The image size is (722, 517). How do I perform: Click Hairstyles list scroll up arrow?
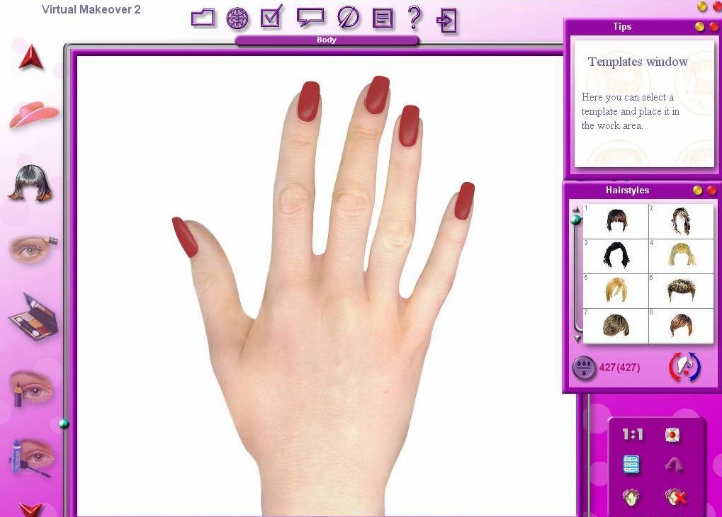click(576, 210)
